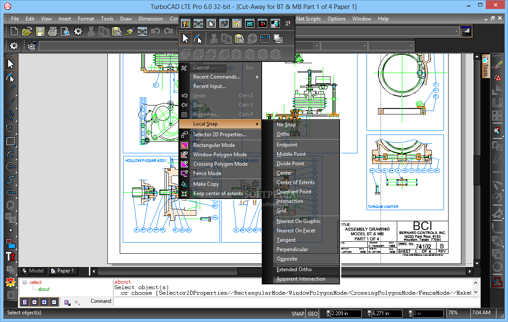
Task: Choose the Line tool in left toolbar
Action: [x=10, y=90]
